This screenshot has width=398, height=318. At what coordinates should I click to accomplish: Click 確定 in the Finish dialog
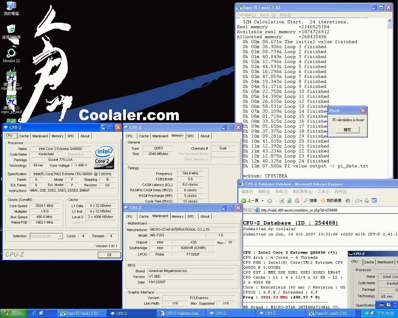coord(348,130)
